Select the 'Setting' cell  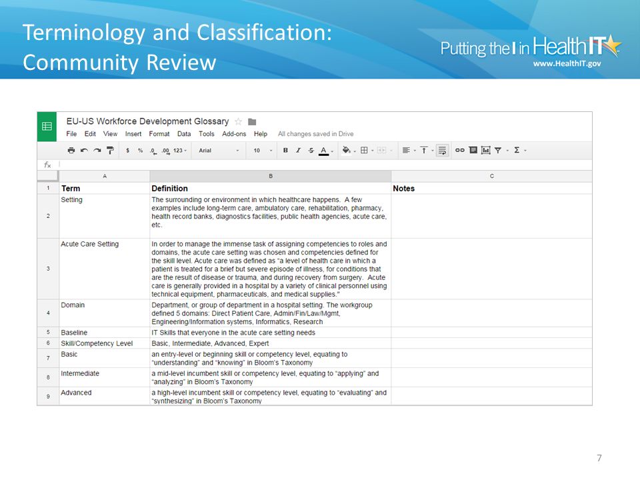105,216
